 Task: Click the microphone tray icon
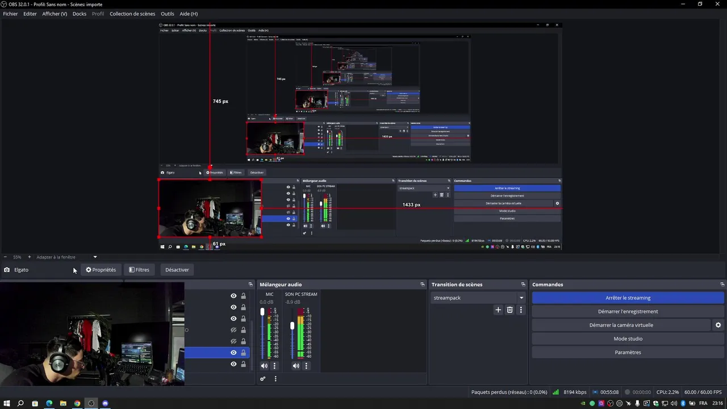pos(637,403)
